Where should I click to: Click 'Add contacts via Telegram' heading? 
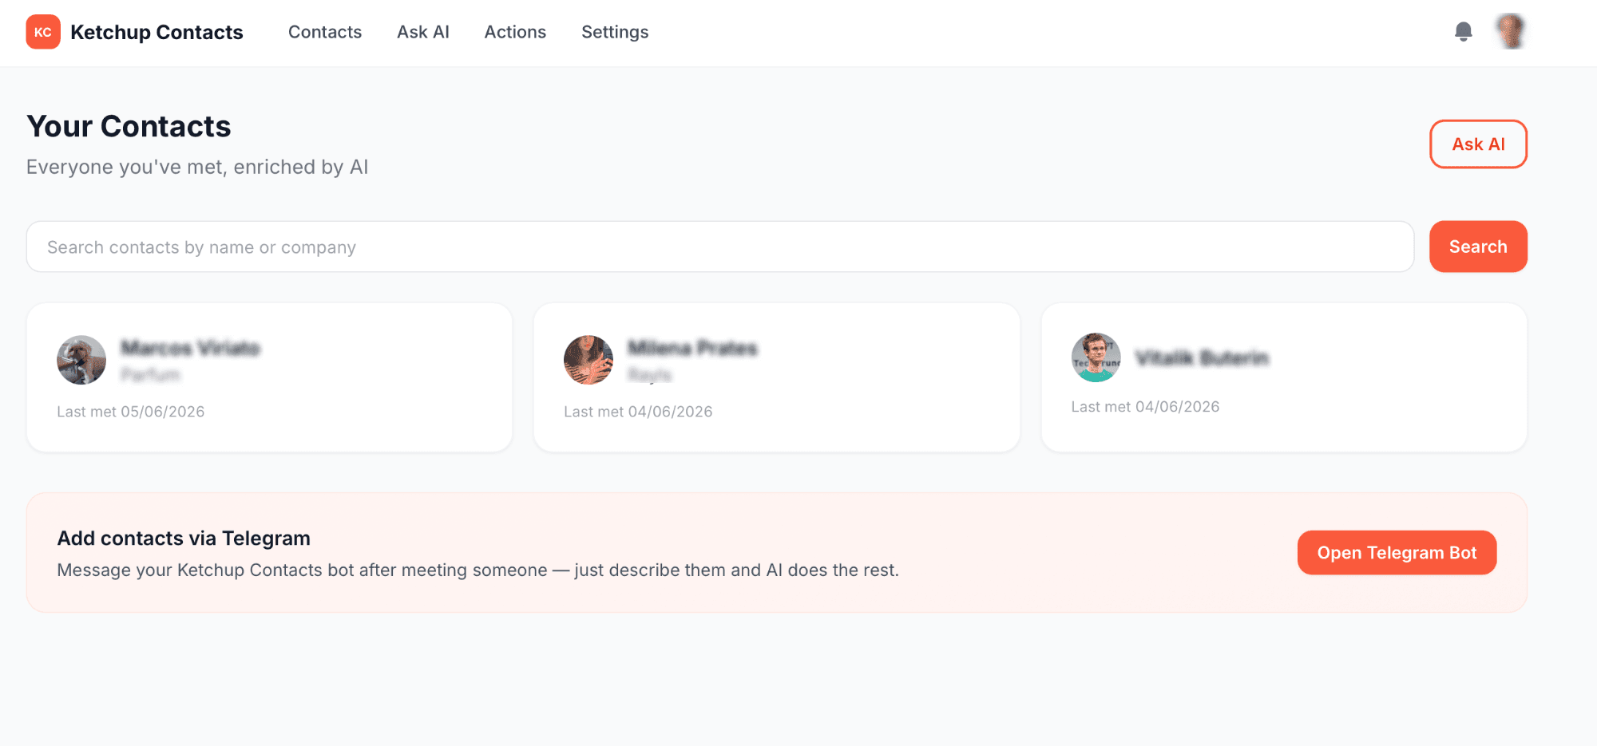(x=184, y=539)
